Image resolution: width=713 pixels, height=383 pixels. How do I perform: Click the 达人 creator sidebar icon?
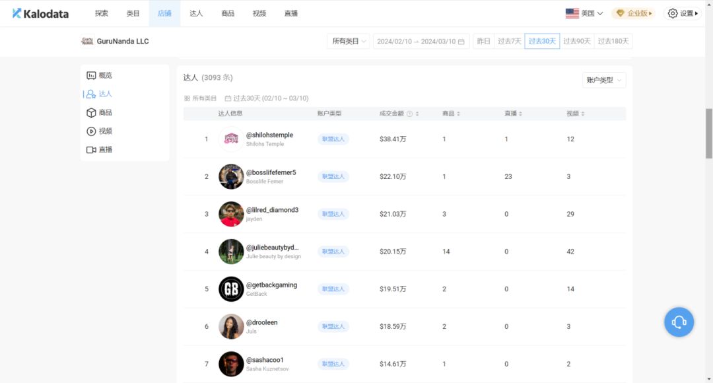point(91,94)
